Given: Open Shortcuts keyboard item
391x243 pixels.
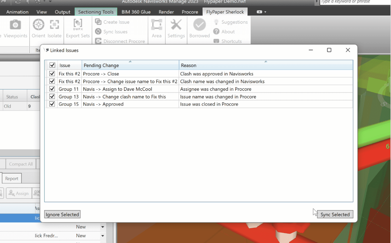Looking at the screenshot, I should [x=228, y=41].
